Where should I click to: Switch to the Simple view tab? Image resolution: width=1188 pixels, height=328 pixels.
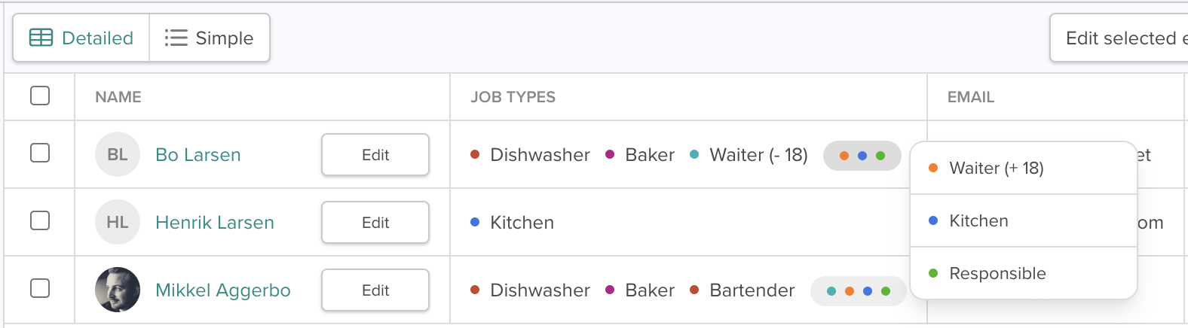click(x=210, y=38)
